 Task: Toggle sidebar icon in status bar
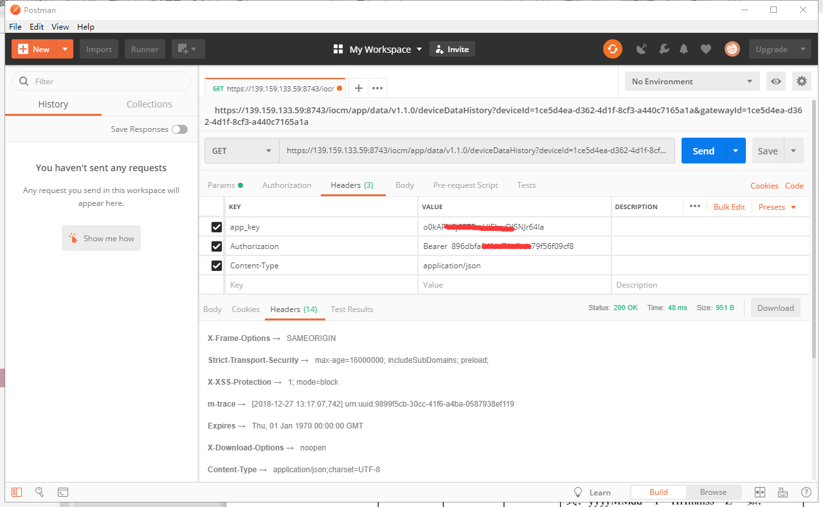(x=17, y=492)
